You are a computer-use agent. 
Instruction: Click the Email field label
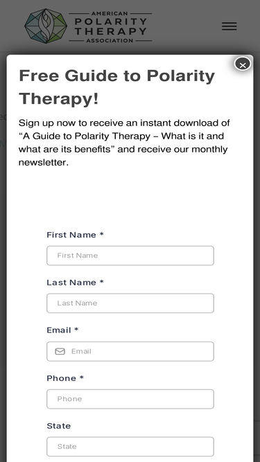[x=59, y=330]
